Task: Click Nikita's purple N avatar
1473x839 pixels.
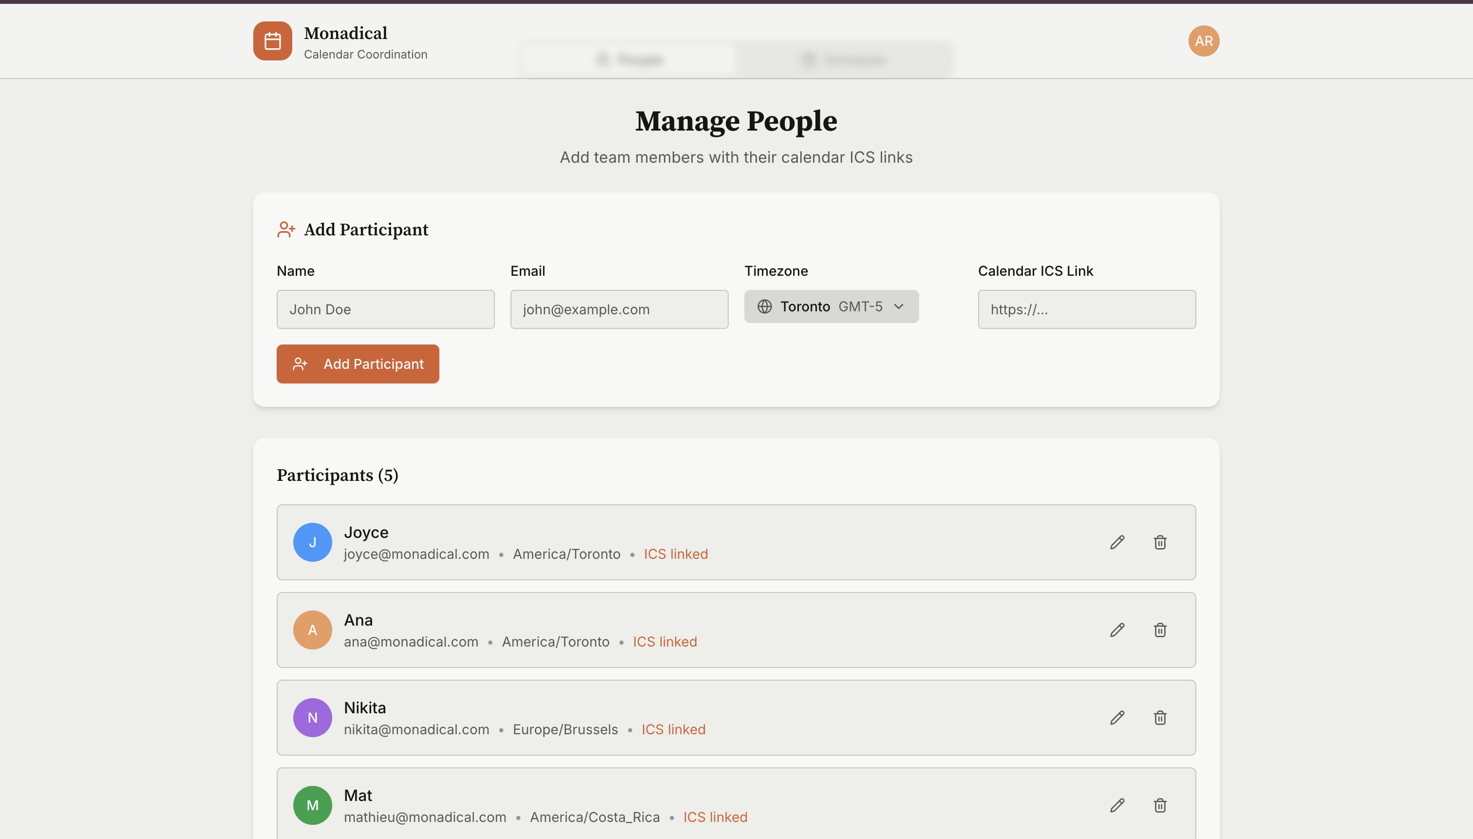Action: [312, 717]
